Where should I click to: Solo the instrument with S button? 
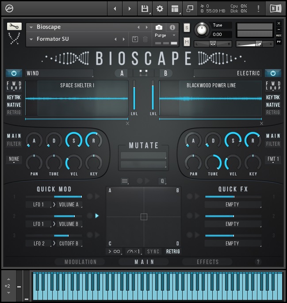pos(187,27)
